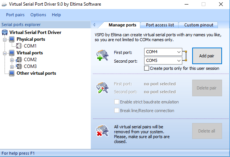
Task: Switch to the Port access list tab
Action: coord(160,25)
